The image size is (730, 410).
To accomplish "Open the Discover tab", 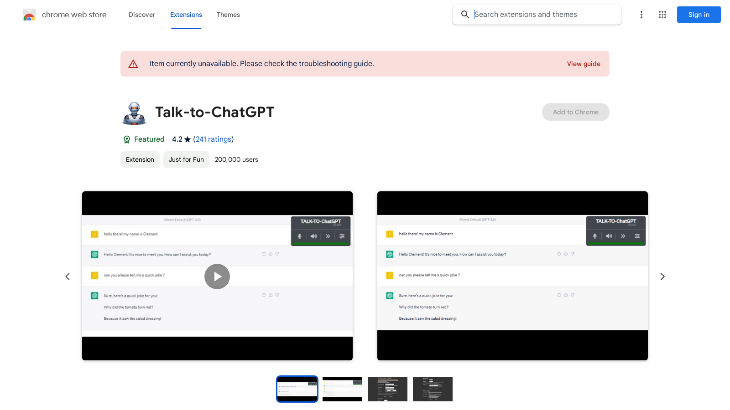I will coord(142,15).
